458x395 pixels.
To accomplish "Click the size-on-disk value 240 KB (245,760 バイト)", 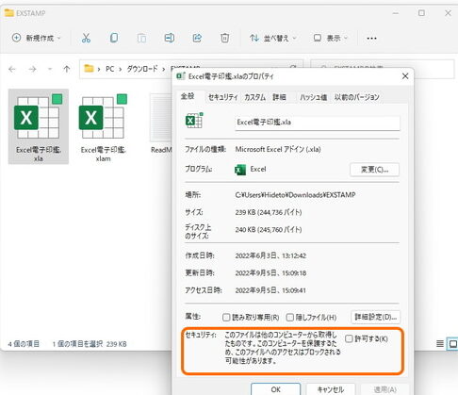I will click(x=269, y=230).
